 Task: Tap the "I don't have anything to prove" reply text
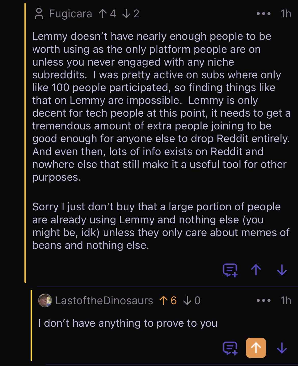128,323
